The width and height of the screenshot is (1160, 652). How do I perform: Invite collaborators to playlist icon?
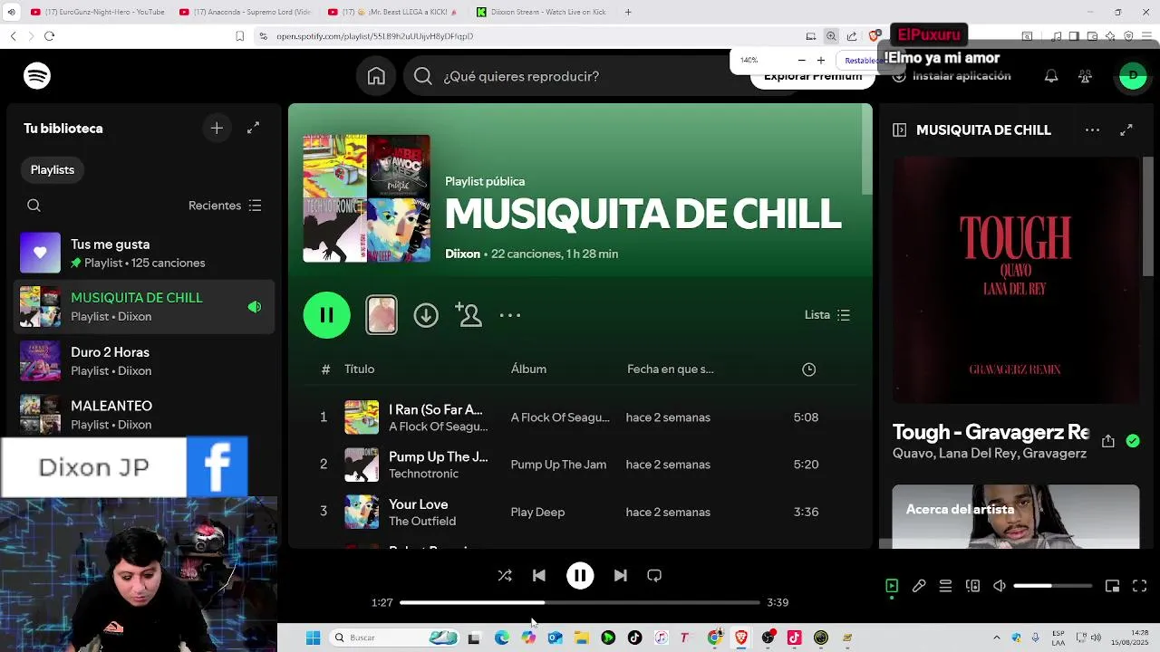[469, 315]
